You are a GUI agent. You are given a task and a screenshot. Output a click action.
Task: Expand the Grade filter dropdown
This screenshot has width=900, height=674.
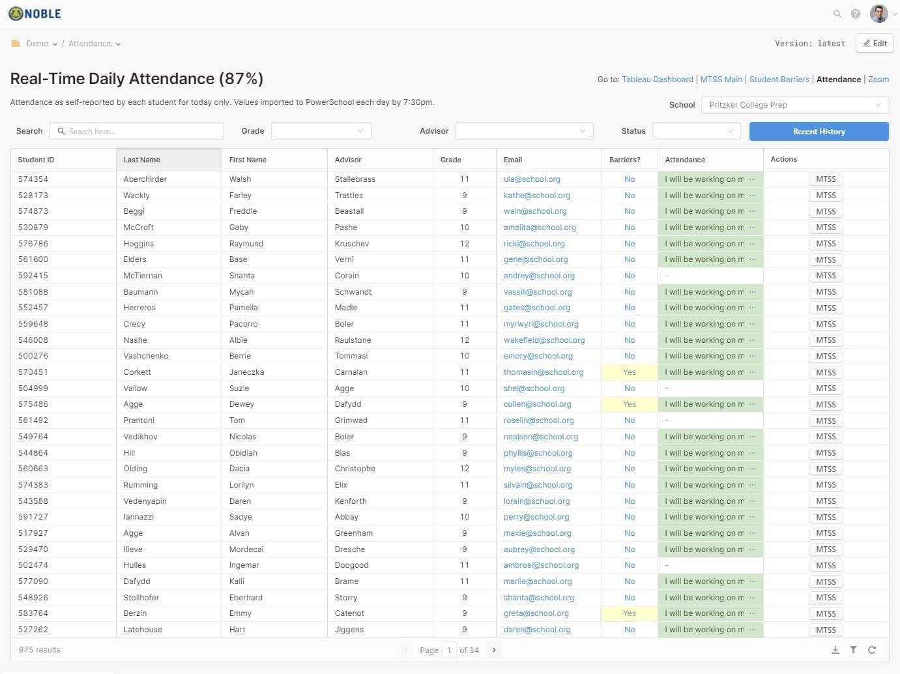coord(321,131)
